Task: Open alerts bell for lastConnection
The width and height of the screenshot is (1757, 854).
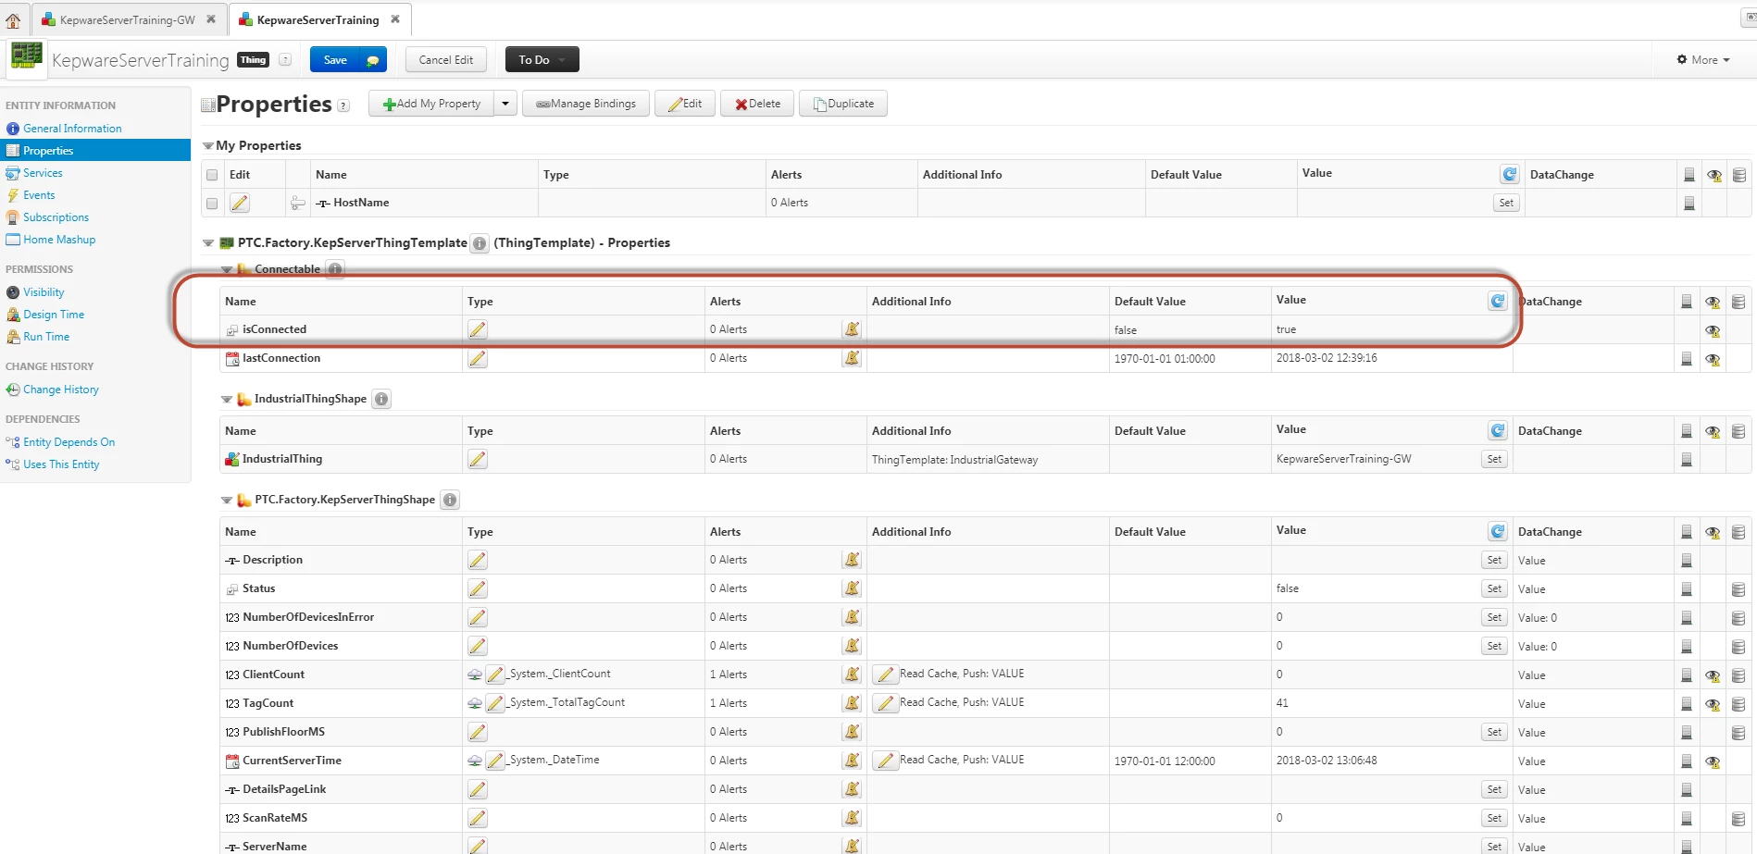Action: coord(852,357)
